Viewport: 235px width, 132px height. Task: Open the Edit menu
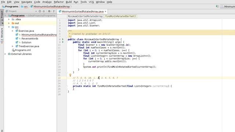point(9,2)
